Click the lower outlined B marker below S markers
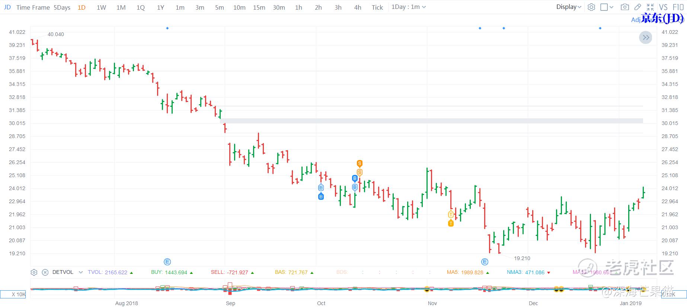The height and width of the screenshot is (307, 687). [x=355, y=187]
